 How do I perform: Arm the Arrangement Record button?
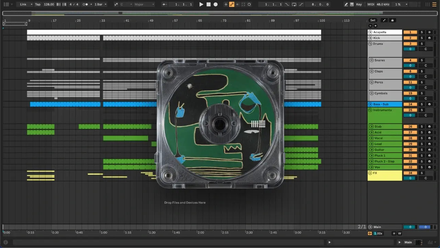(216, 4)
